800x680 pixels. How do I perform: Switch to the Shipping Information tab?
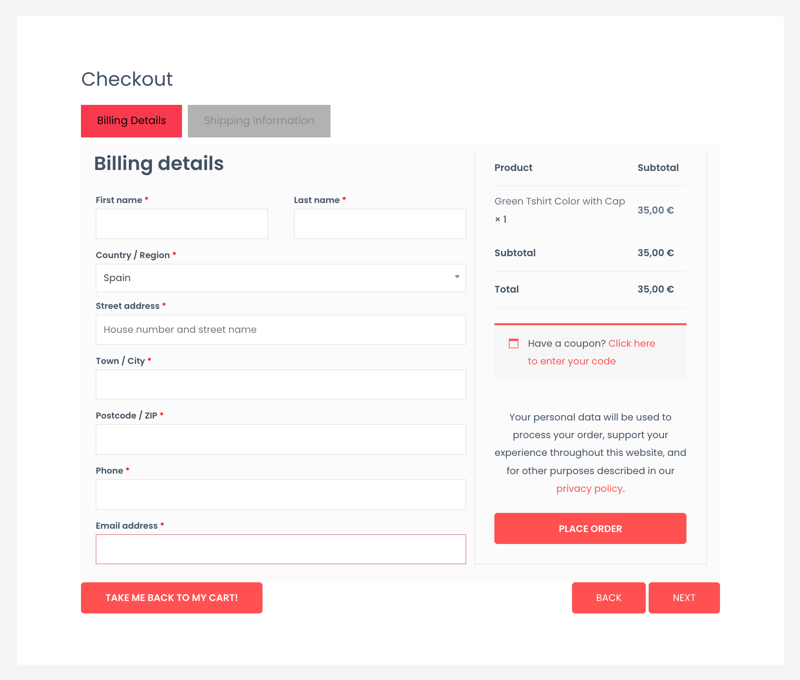pyautogui.click(x=259, y=121)
